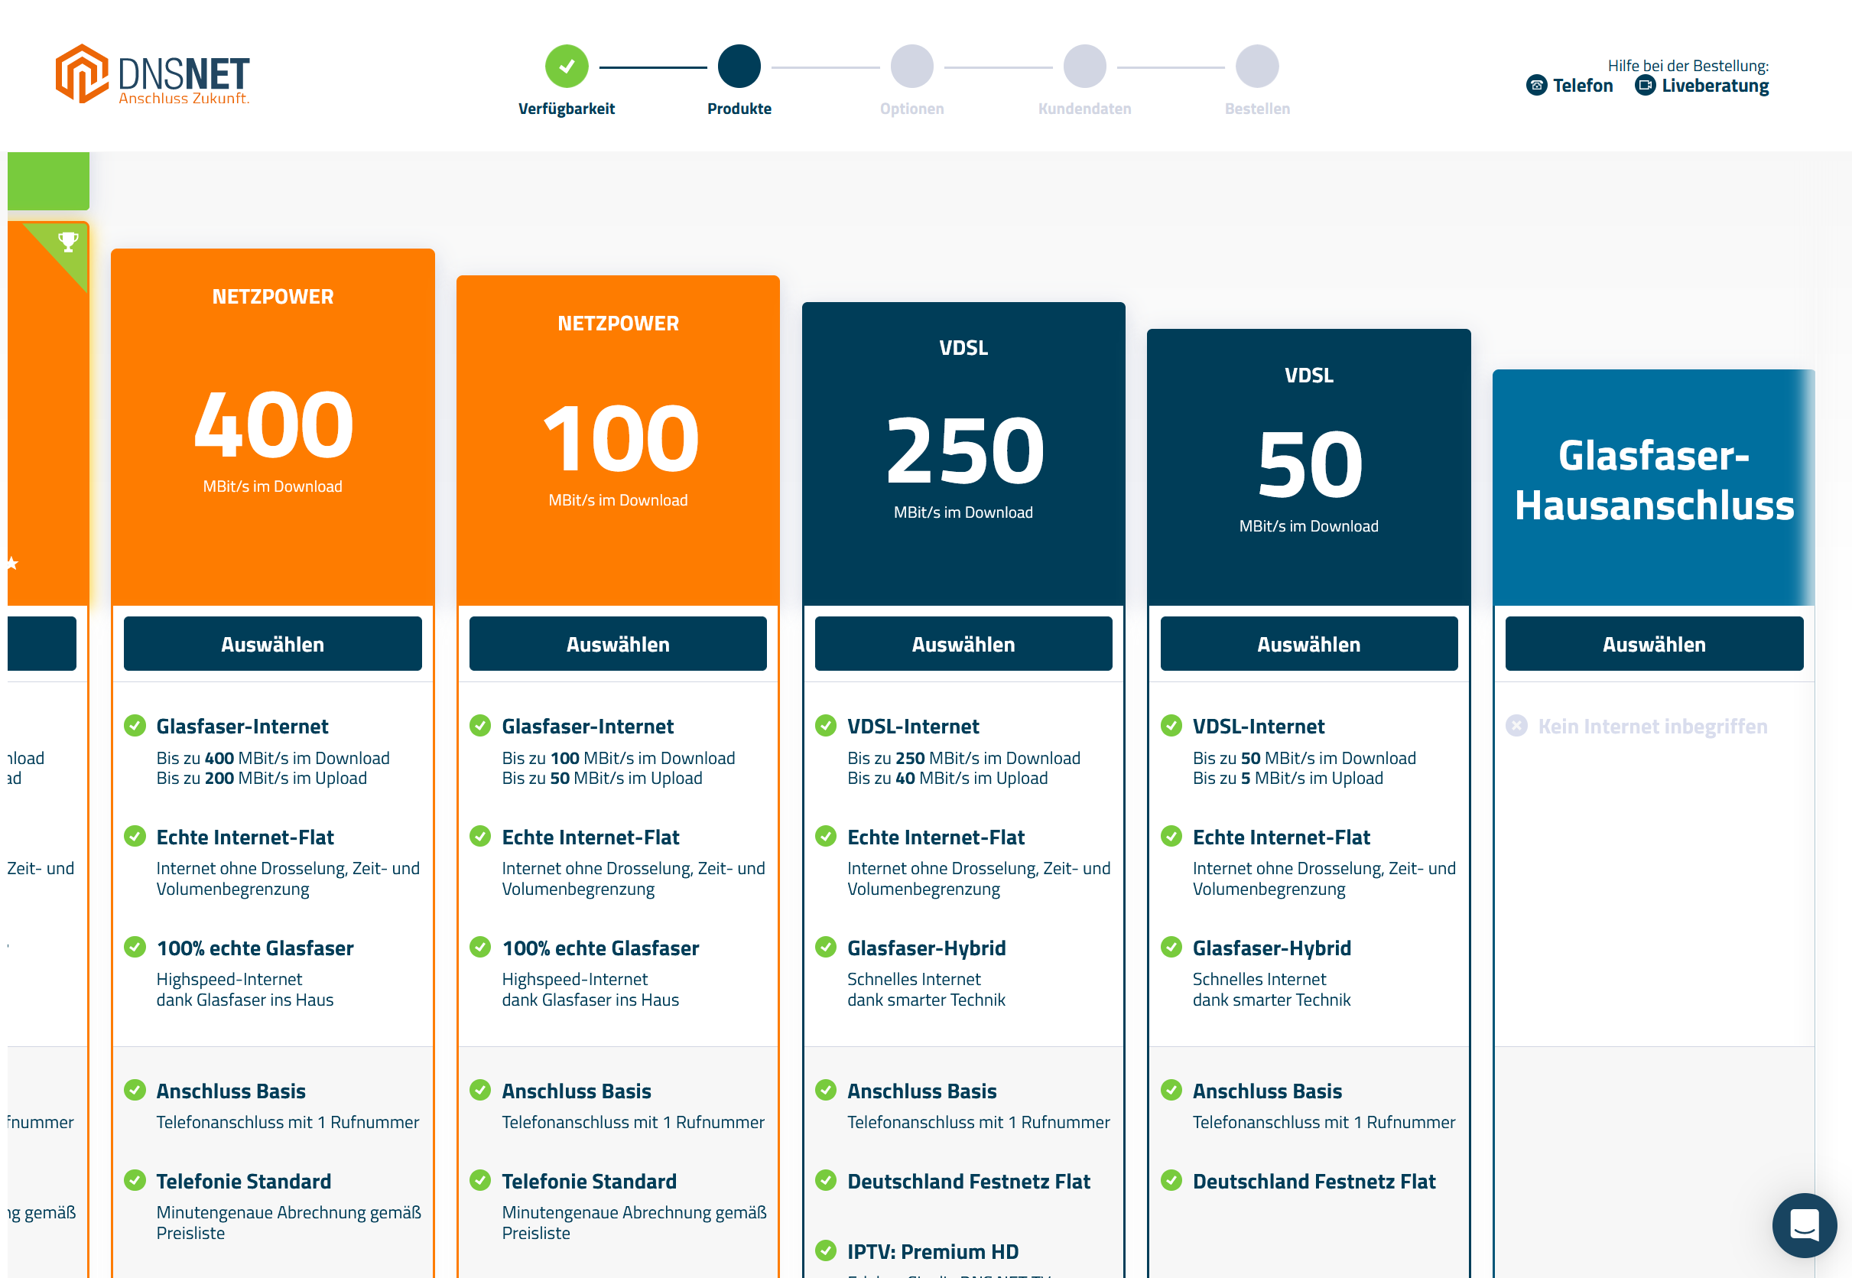The width and height of the screenshot is (1852, 1278).
Task: Click the Netzpower 100 tariff header card
Action: 618,441
